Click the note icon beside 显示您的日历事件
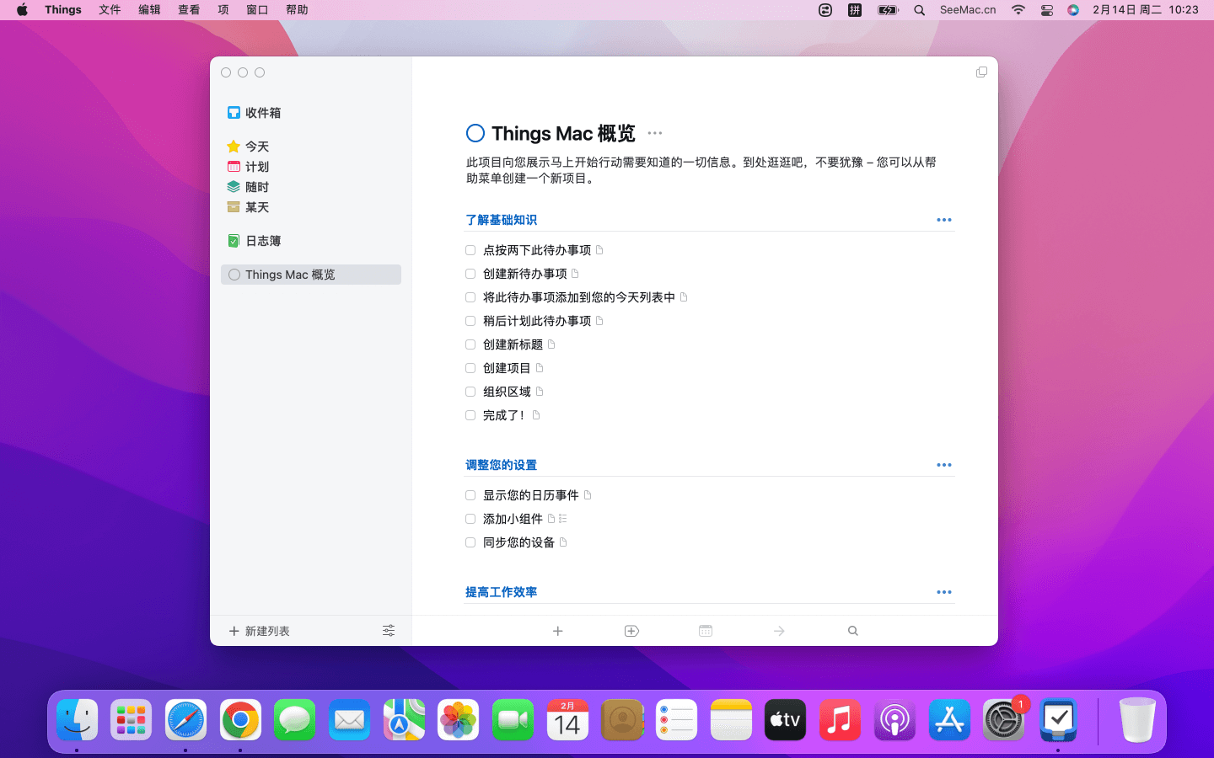The height and width of the screenshot is (758, 1214). click(588, 495)
